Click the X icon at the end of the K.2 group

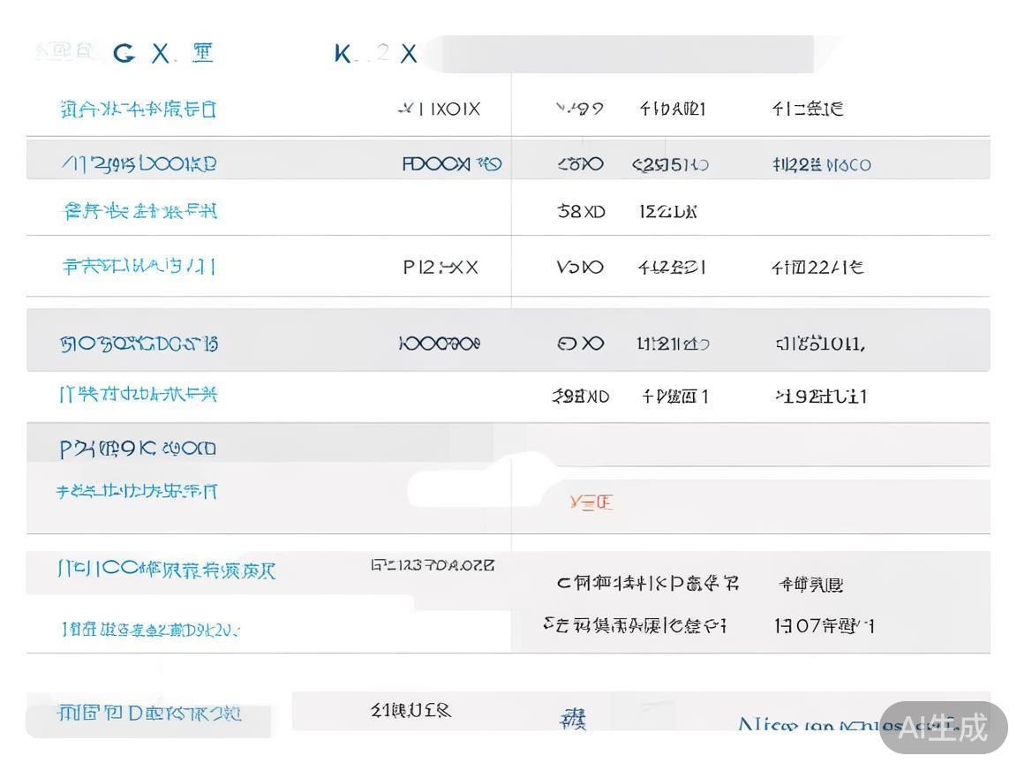408,54
